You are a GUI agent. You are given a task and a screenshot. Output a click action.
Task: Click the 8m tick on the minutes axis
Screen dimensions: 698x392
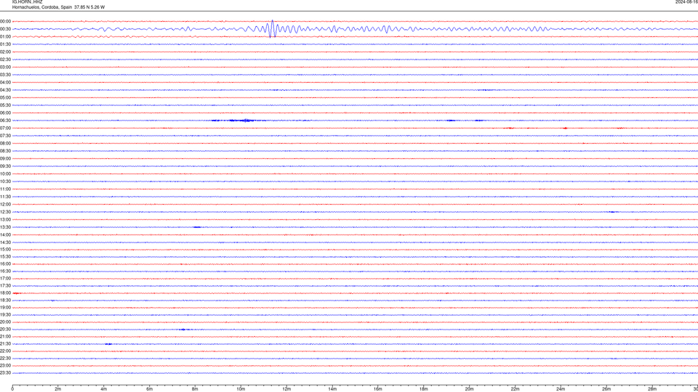195,389
